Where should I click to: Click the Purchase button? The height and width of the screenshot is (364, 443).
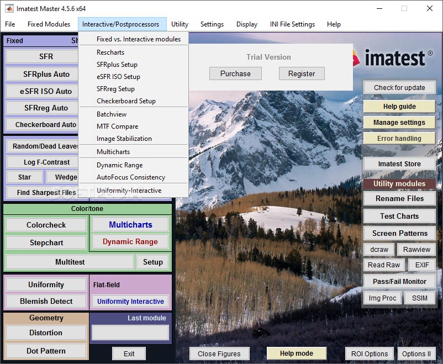tap(235, 74)
